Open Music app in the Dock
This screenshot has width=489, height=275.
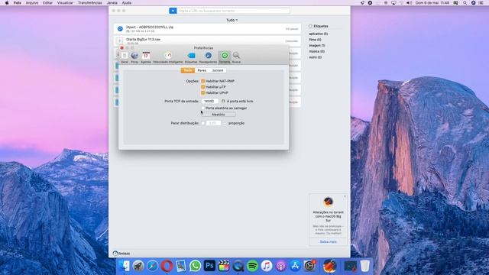pos(267,266)
